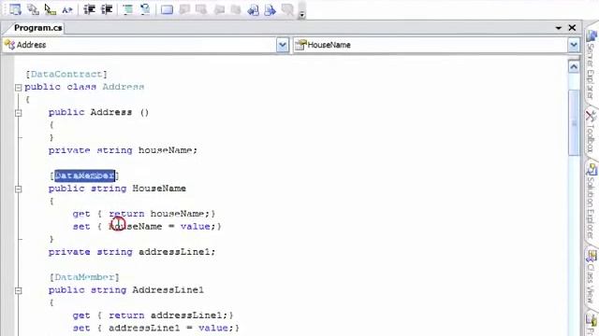The height and width of the screenshot is (336, 599).
Task: Click the vertical scrollbar thumb
Action: pos(574,122)
